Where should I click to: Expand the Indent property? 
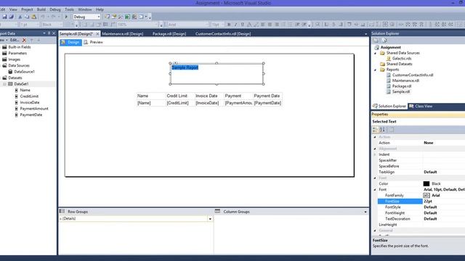[x=375, y=154]
